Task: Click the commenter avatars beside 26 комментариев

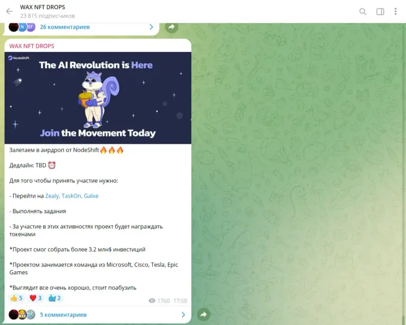Action: click(22, 27)
